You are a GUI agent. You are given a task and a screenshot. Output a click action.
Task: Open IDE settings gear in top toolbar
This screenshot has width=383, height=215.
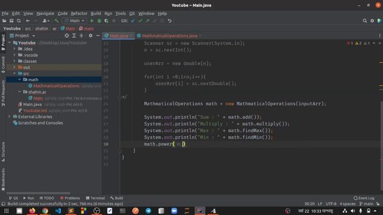click(372, 21)
